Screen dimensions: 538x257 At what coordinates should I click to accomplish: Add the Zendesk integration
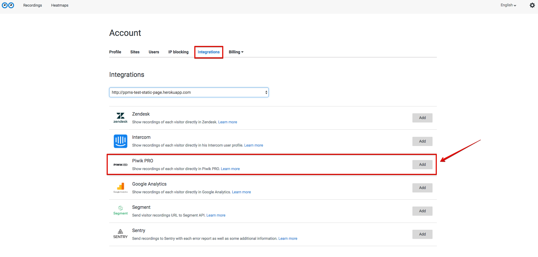[422, 118]
